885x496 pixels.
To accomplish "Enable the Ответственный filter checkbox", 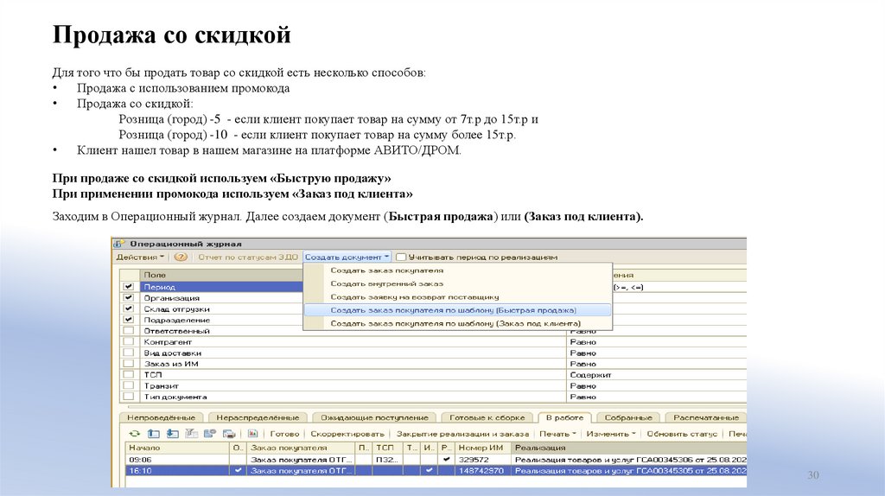I will point(129,331).
